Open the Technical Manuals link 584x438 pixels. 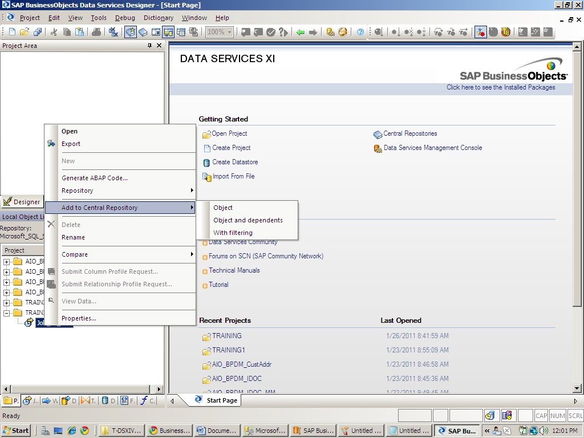[234, 270]
